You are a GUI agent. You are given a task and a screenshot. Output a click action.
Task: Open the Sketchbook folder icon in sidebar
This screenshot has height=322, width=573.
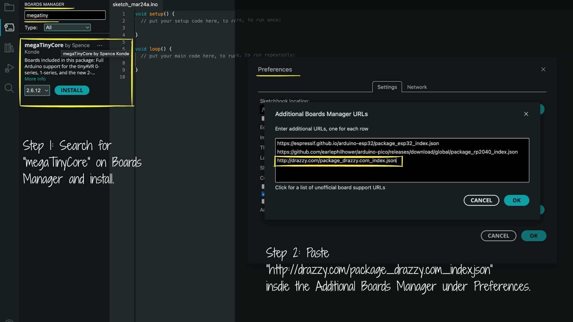coord(9,7)
